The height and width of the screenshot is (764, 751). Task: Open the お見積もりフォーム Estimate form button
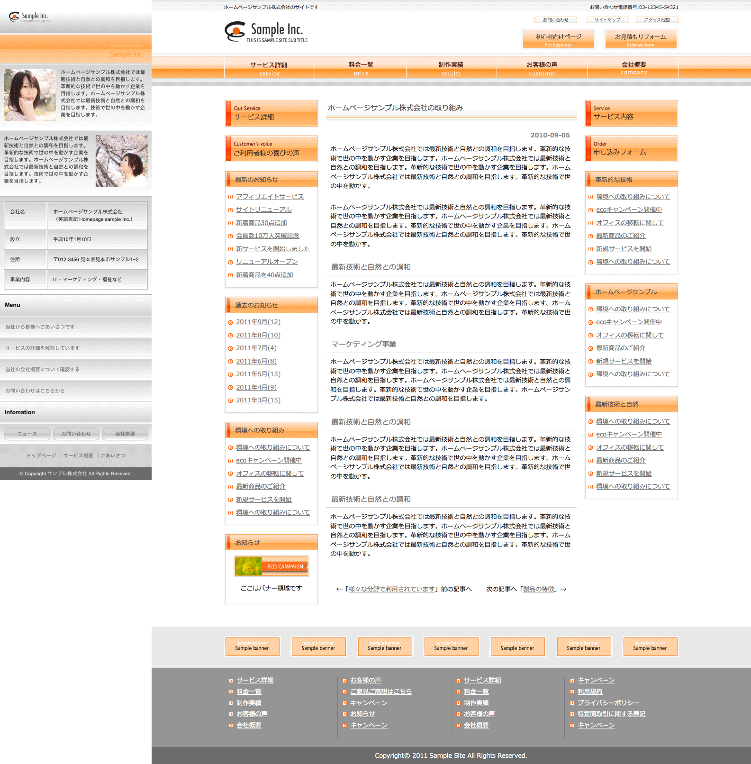pyautogui.click(x=640, y=39)
